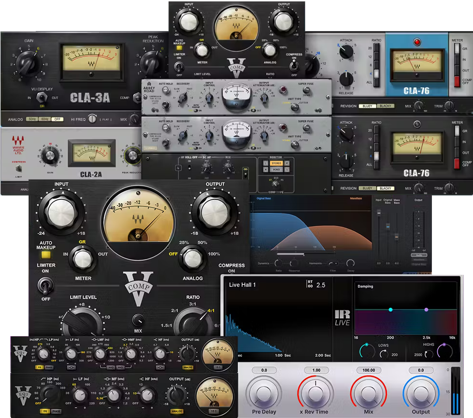Click the Release knob on the black CLA-76

pyautogui.click(x=346, y=161)
